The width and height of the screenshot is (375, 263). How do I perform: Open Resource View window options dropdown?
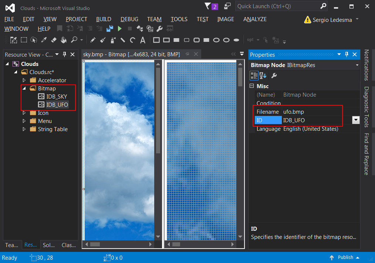57,54
